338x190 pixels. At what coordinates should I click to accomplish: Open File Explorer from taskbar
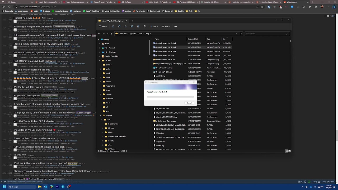point(40,187)
